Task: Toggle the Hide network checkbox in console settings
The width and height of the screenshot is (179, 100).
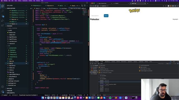Action: coord(99,66)
